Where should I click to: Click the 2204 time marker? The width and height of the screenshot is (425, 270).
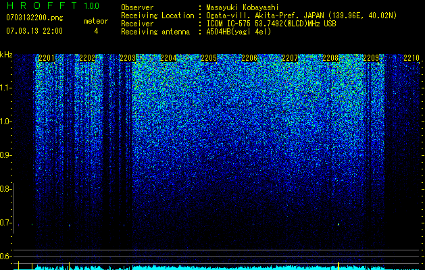click(168, 58)
